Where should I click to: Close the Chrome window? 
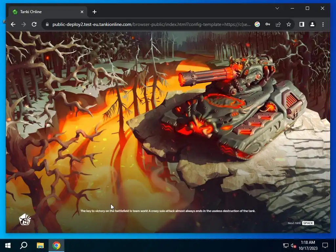coord(322,8)
